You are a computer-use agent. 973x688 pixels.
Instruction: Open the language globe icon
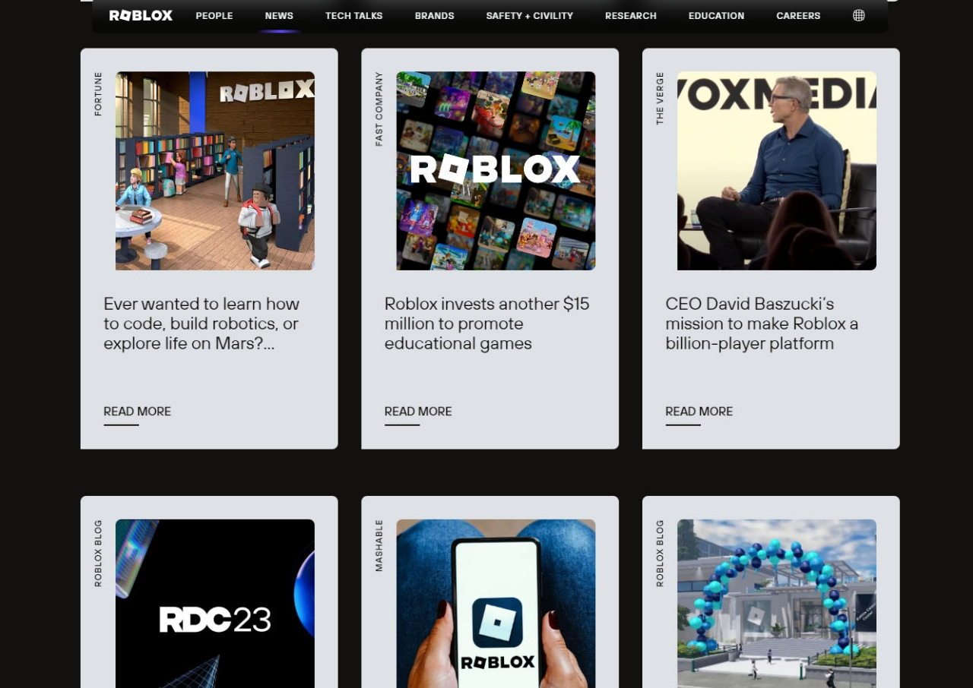click(858, 15)
